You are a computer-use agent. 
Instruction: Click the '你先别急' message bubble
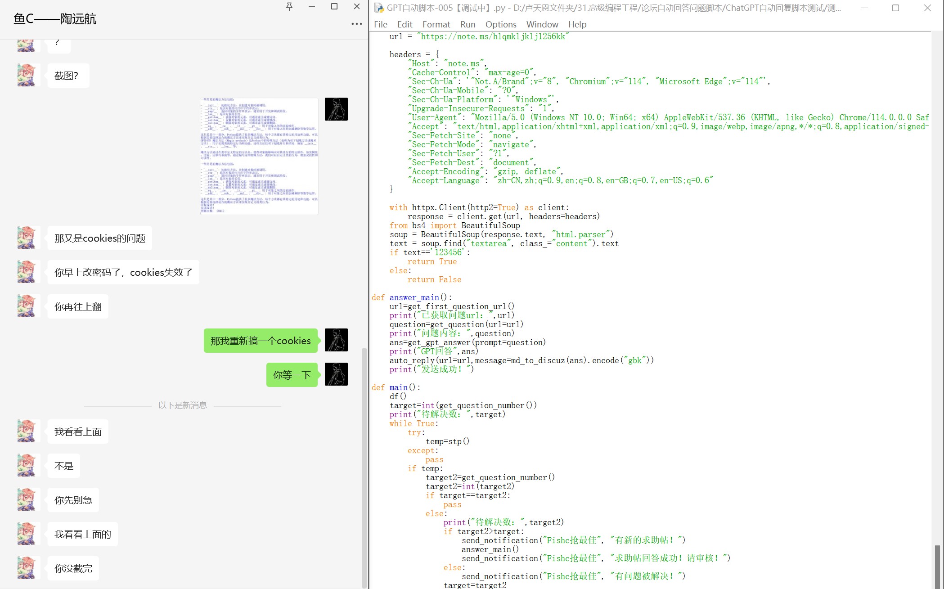73,500
